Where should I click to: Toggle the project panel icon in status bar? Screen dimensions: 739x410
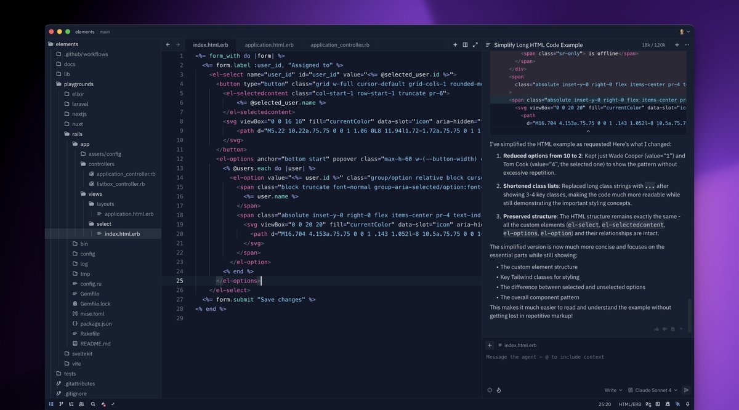click(x=51, y=404)
